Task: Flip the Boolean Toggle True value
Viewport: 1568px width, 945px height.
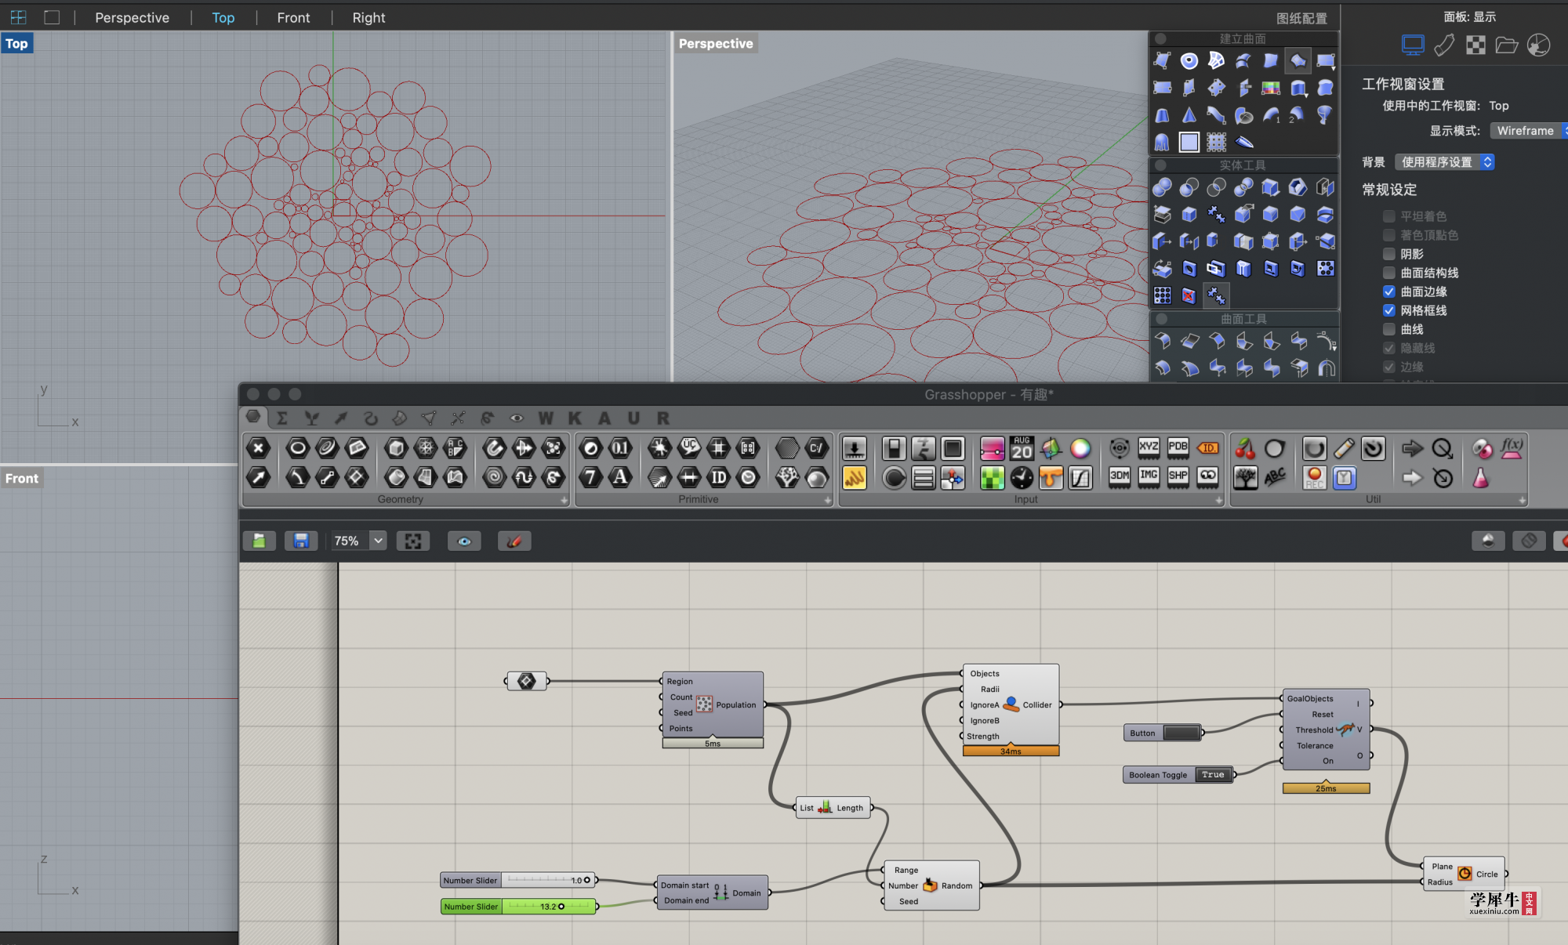Action: coord(1213,775)
